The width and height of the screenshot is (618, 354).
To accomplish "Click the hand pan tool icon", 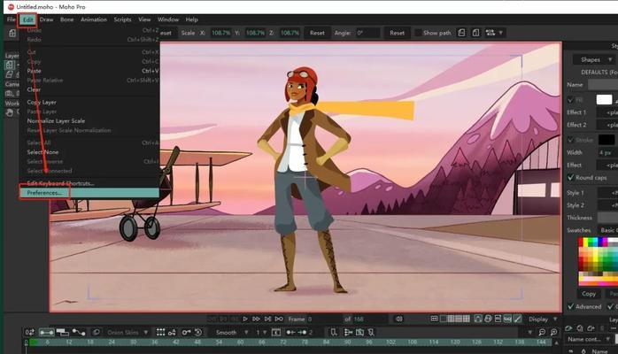I will (x=10, y=112).
